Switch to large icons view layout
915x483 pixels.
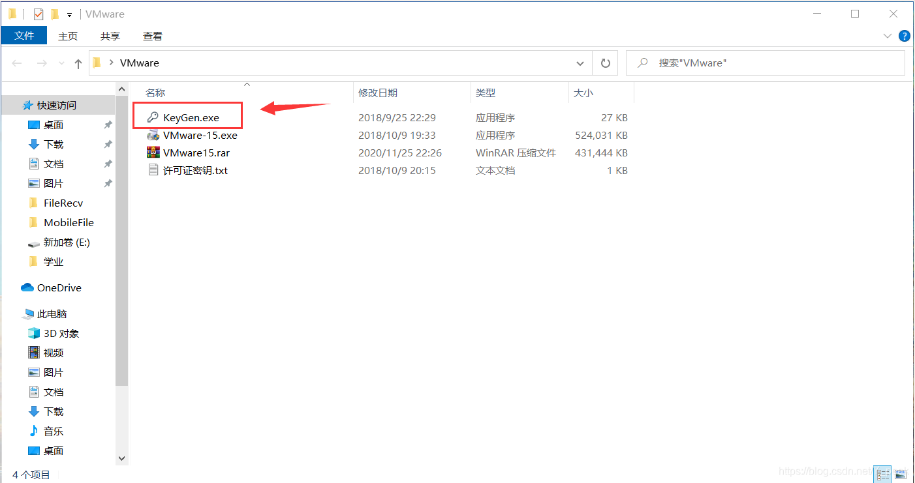901,475
